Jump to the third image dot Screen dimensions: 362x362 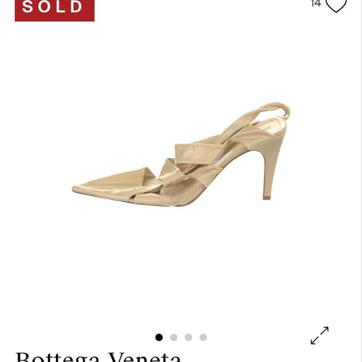tap(189, 337)
